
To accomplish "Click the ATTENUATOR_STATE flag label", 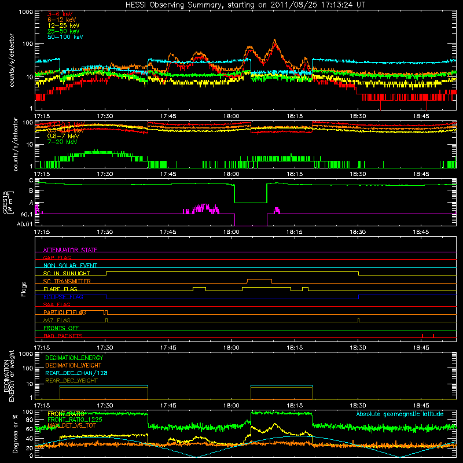I will point(70,250).
